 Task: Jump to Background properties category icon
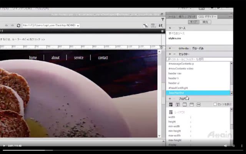coord(191,104)
